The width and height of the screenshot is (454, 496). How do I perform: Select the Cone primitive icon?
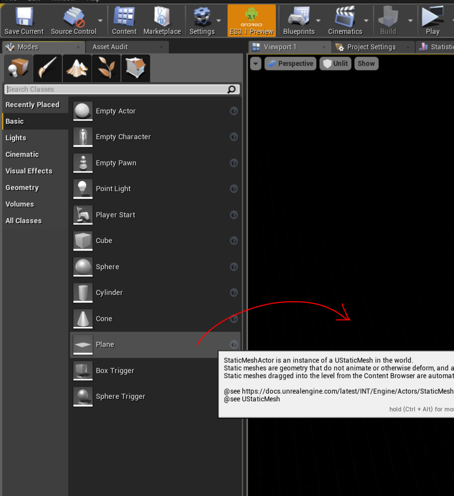83,319
